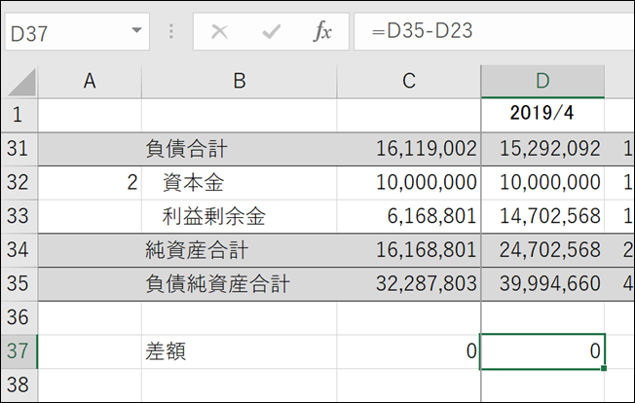
Task: Click the 負債合計 cell
Action: pyautogui.click(x=239, y=149)
